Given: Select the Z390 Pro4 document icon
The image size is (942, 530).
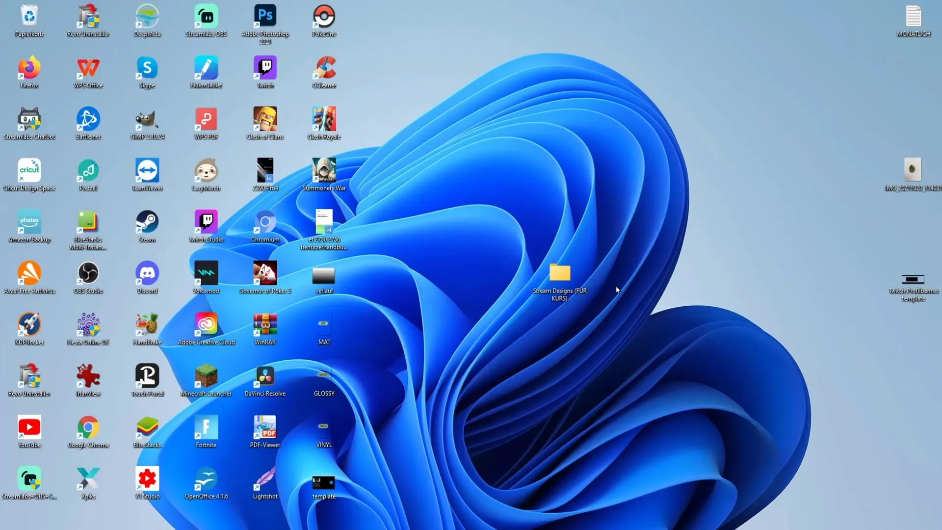Looking at the screenshot, I should click(265, 170).
